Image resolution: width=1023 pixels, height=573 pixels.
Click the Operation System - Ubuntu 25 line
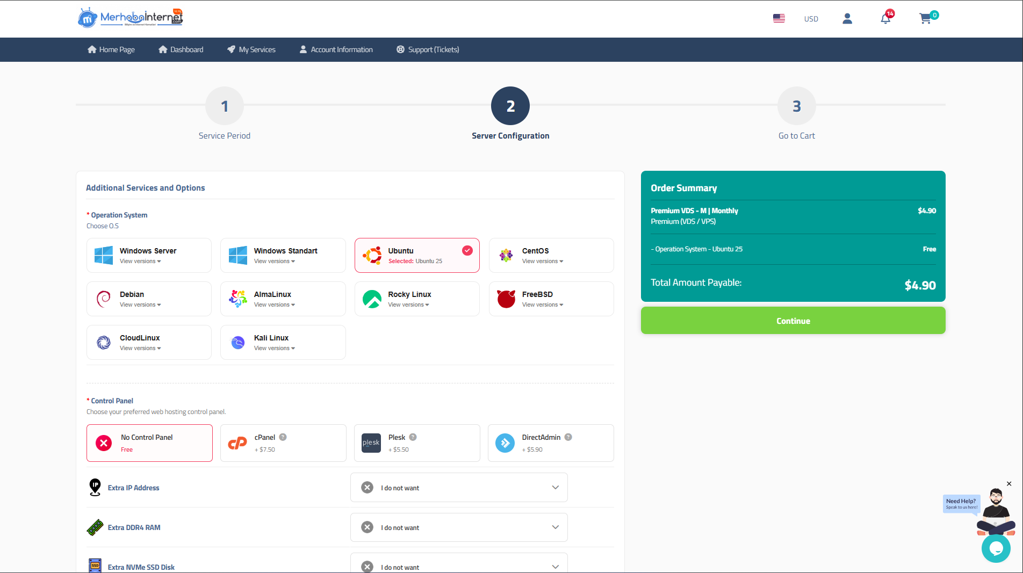(697, 249)
